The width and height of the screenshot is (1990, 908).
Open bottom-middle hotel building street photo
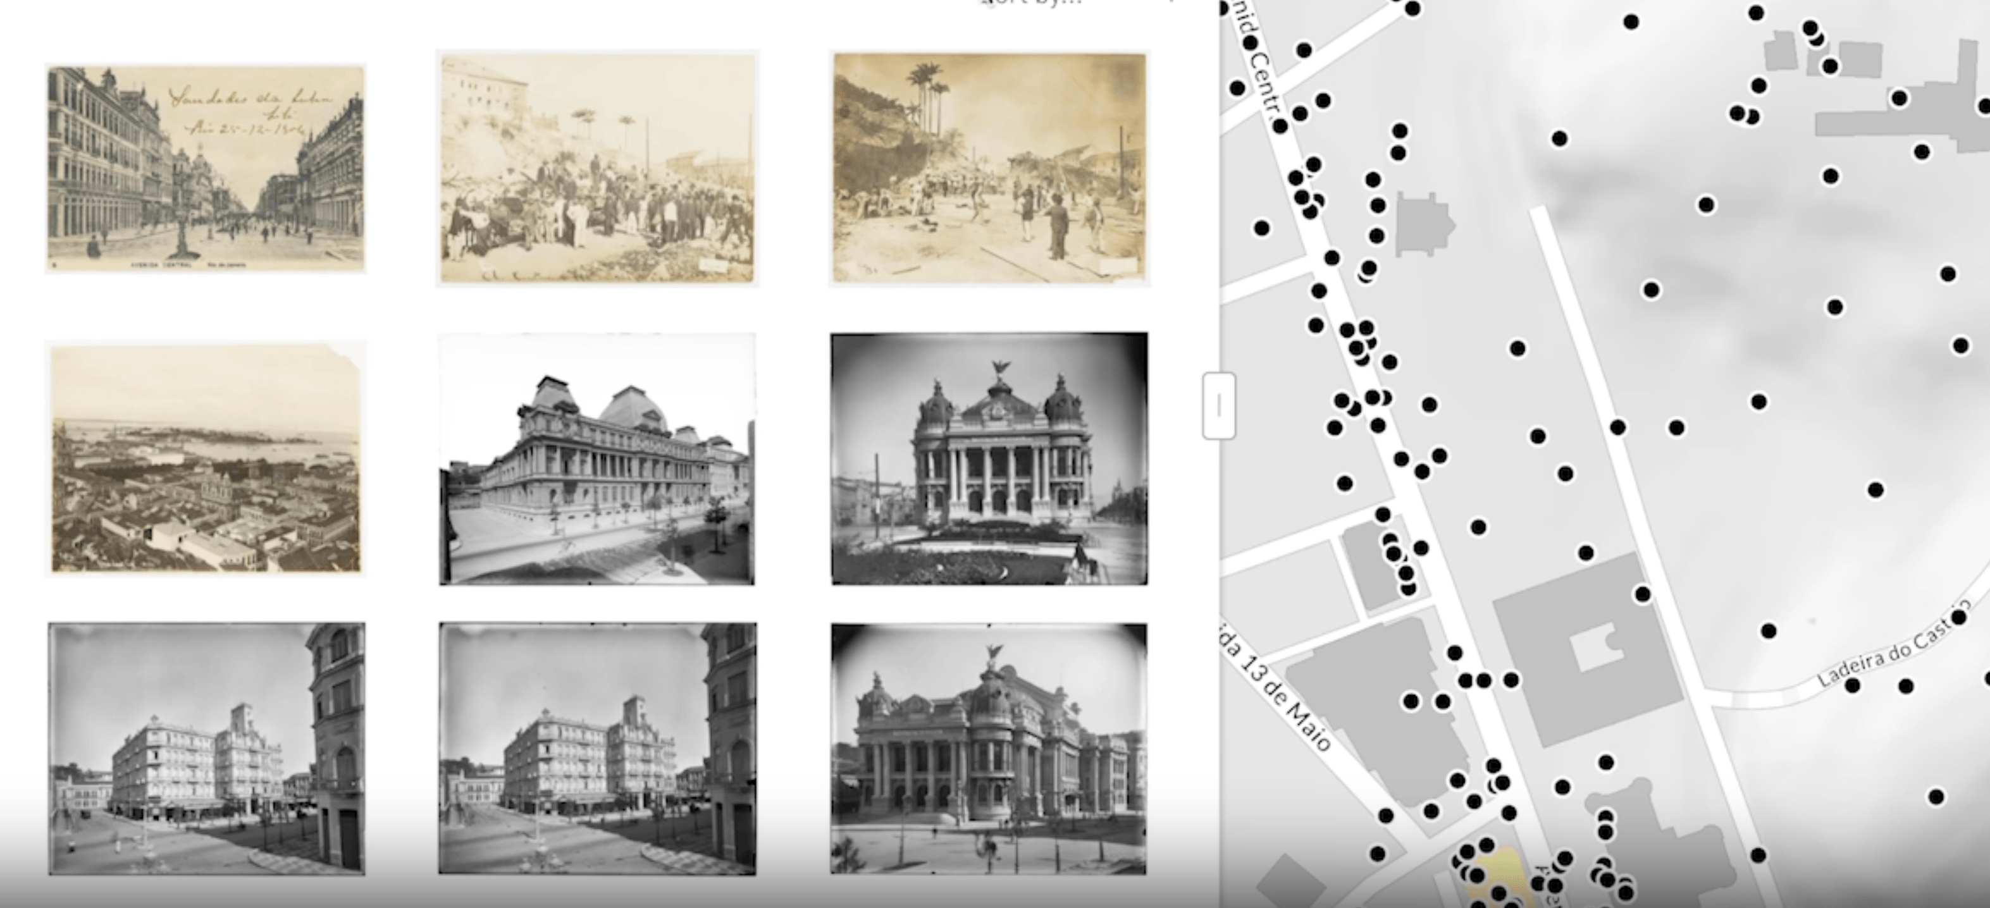click(597, 748)
